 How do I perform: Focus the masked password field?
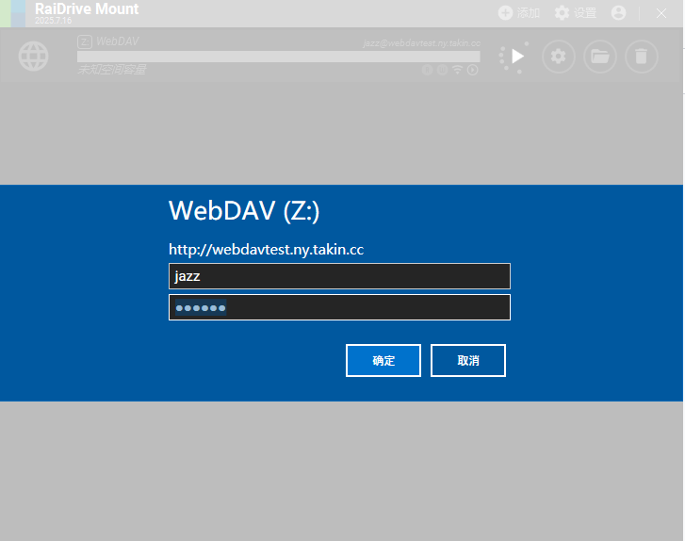(x=339, y=307)
